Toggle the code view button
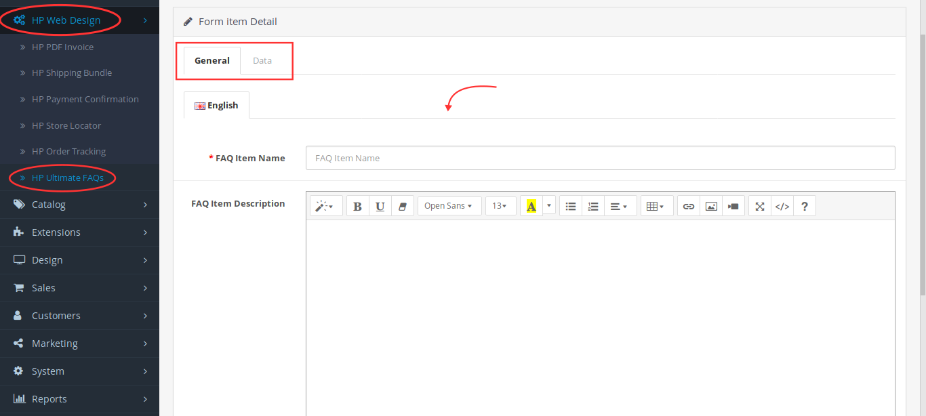Image resolution: width=926 pixels, height=416 pixels. 782,206
